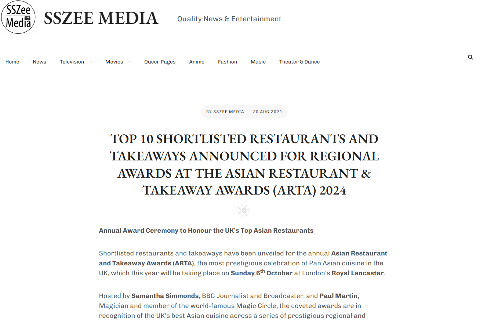Click the tagline Quality News & Entertainment
The height and width of the screenshot is (323, 487).
(229, 19)
